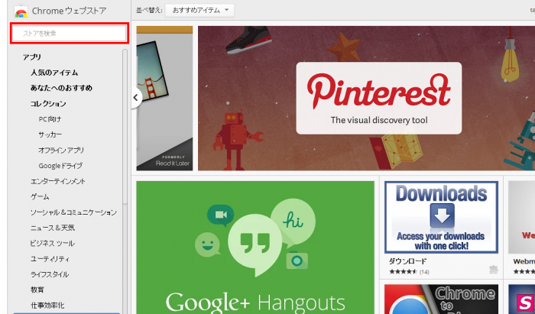Open the サッカー collection
Screen dimensions: 535x314
50,134
